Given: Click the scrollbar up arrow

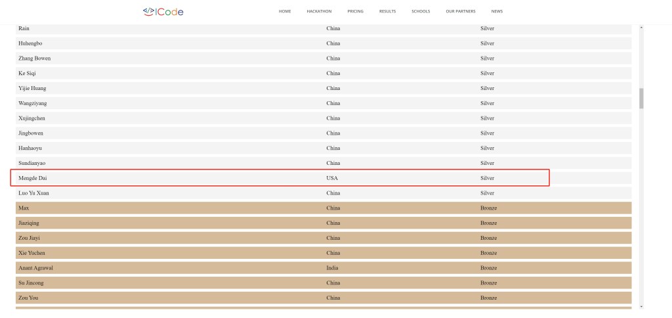Looking at the screenshot, I should [x=641, y=28].
